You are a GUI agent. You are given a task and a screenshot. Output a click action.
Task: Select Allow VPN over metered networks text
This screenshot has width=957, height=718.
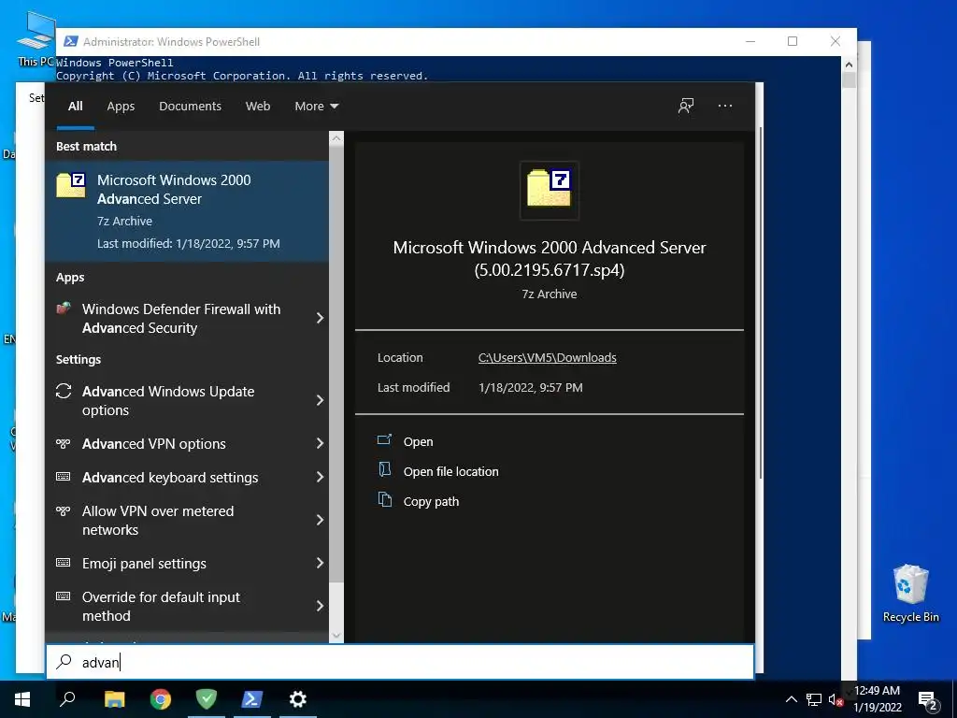(158, 520)
